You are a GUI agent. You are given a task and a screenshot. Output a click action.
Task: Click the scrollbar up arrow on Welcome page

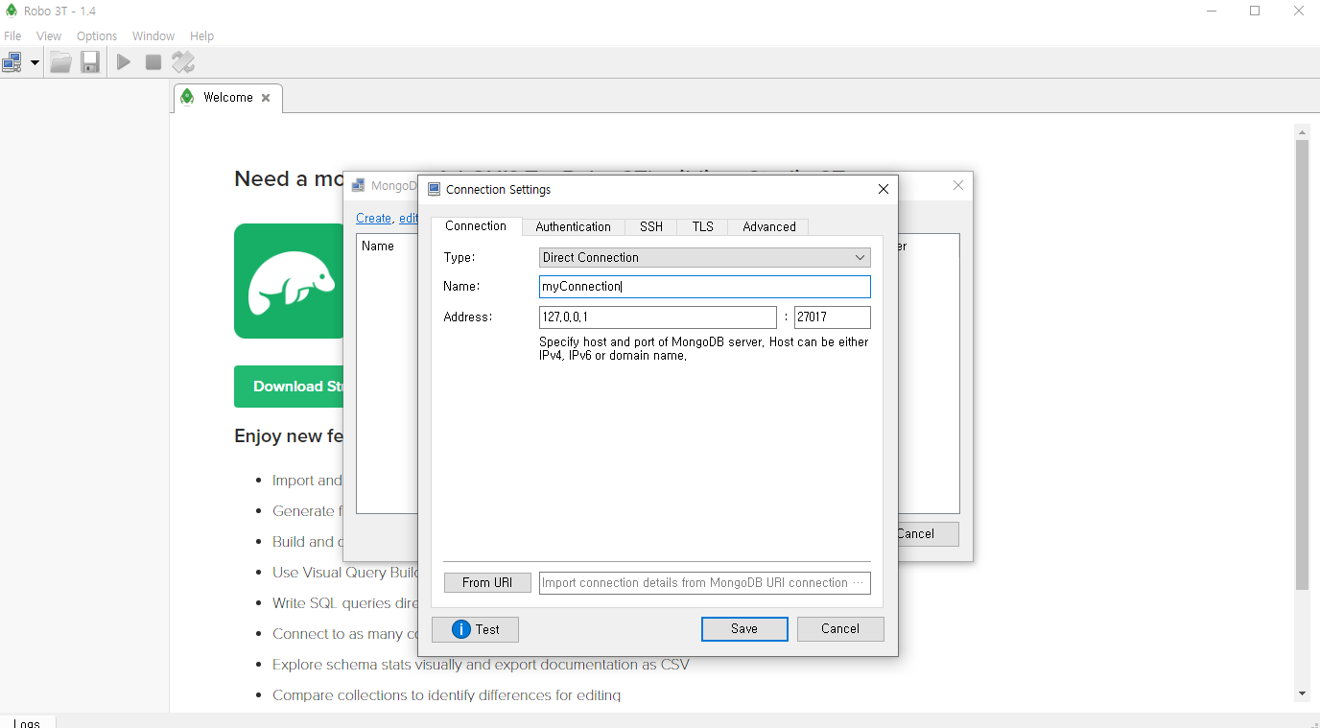[1302, 131]
